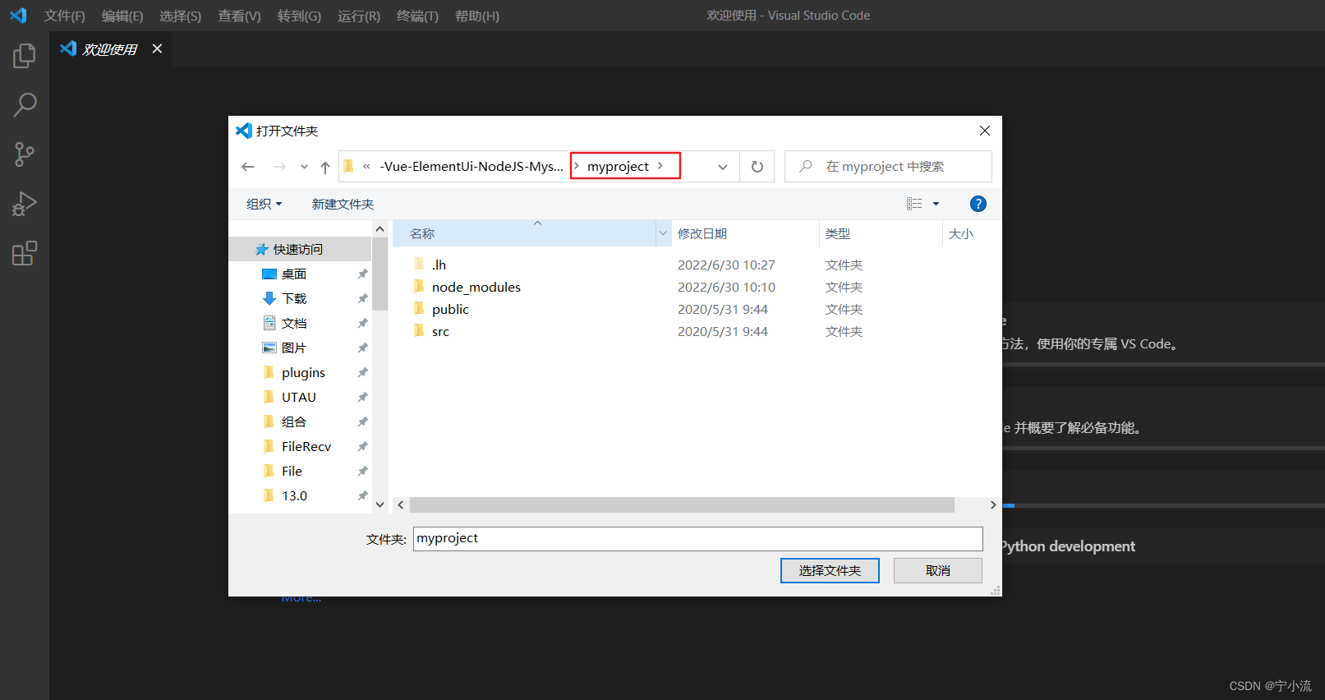Switch to the 欢迎使用 tab
The image size is (1325, 700).
110,49
